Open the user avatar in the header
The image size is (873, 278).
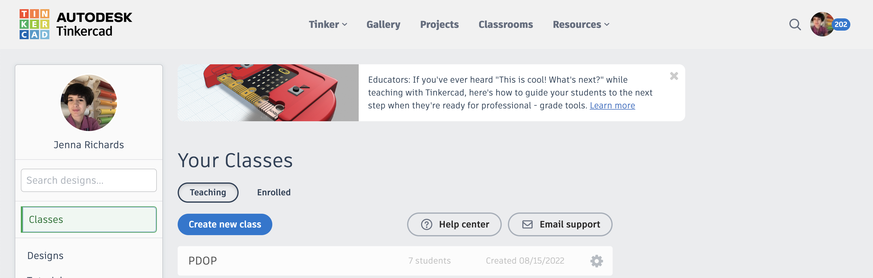822,24
